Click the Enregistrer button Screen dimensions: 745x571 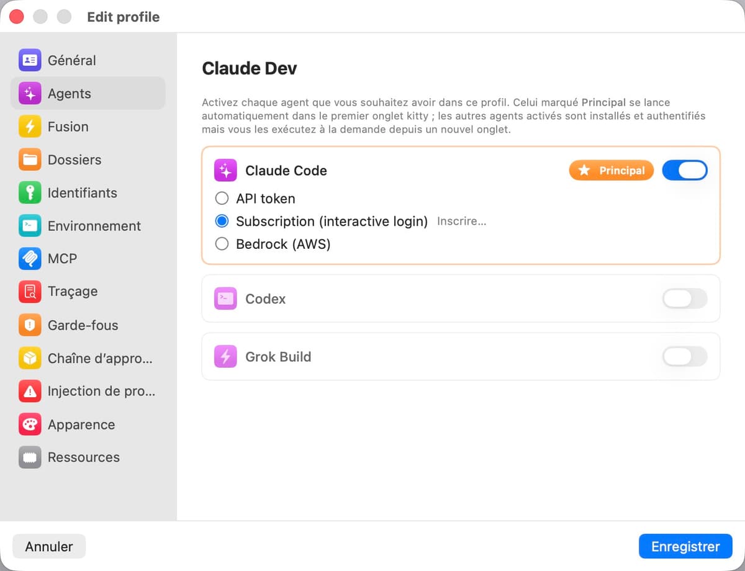click(685, 547)
